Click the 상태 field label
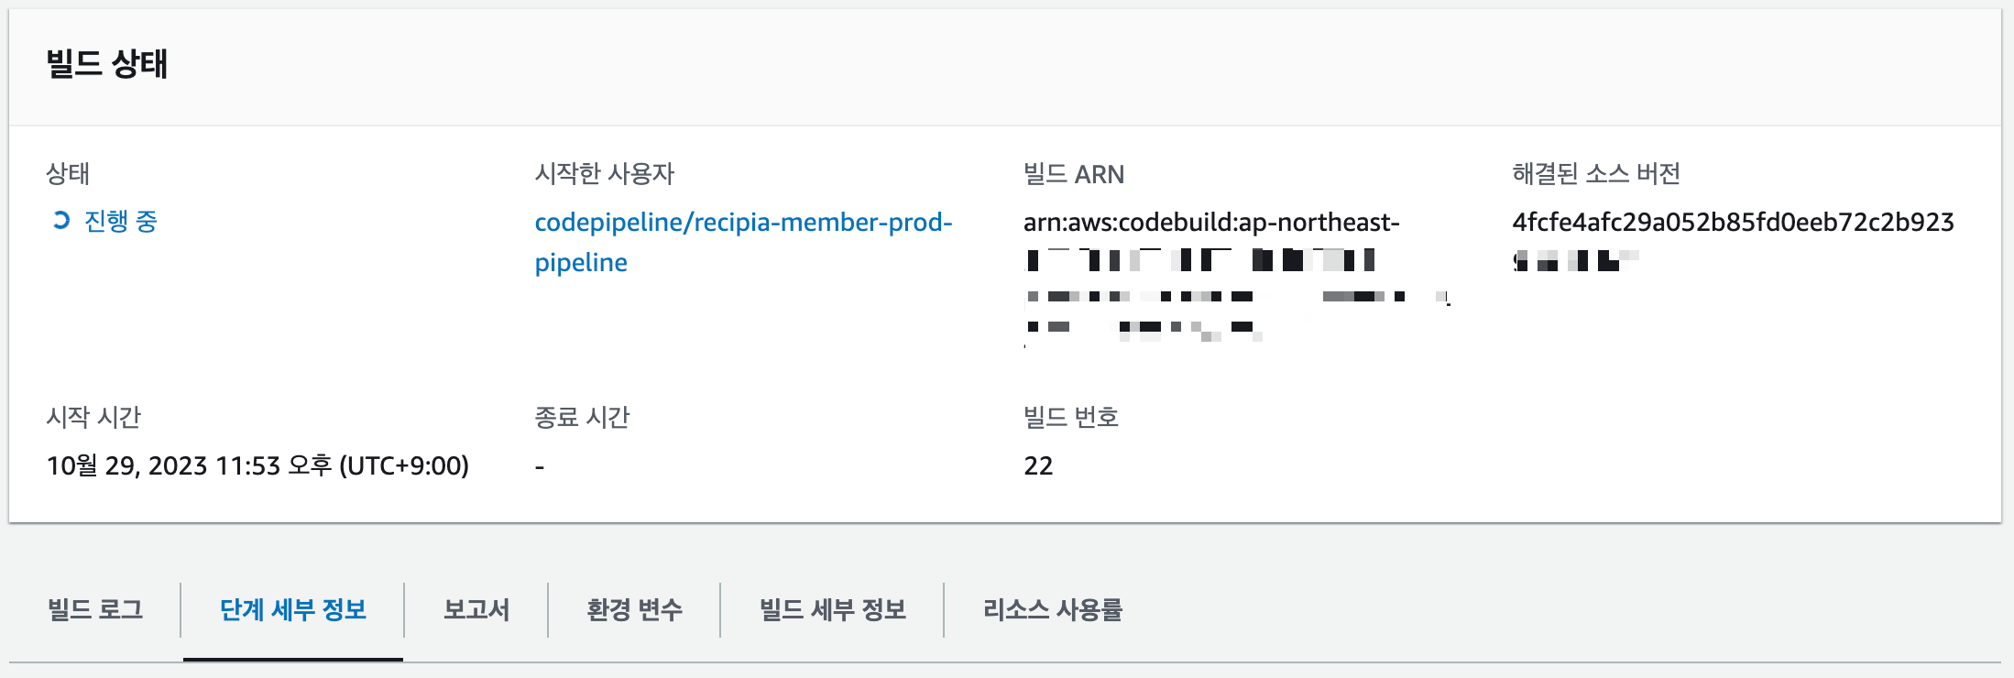This screenshot has height=678, width=2014. coord(64,173)
